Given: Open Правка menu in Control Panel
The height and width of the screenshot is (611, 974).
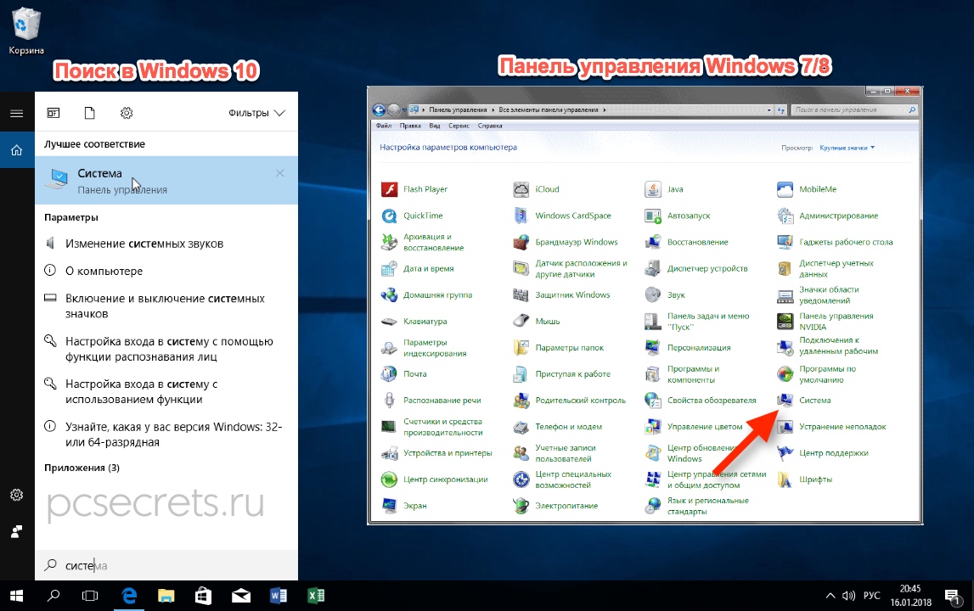Looking at the screenshot, I should pos(410,126).
